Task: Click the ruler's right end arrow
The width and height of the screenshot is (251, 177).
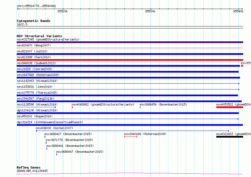Action: (x=242, y=9)
